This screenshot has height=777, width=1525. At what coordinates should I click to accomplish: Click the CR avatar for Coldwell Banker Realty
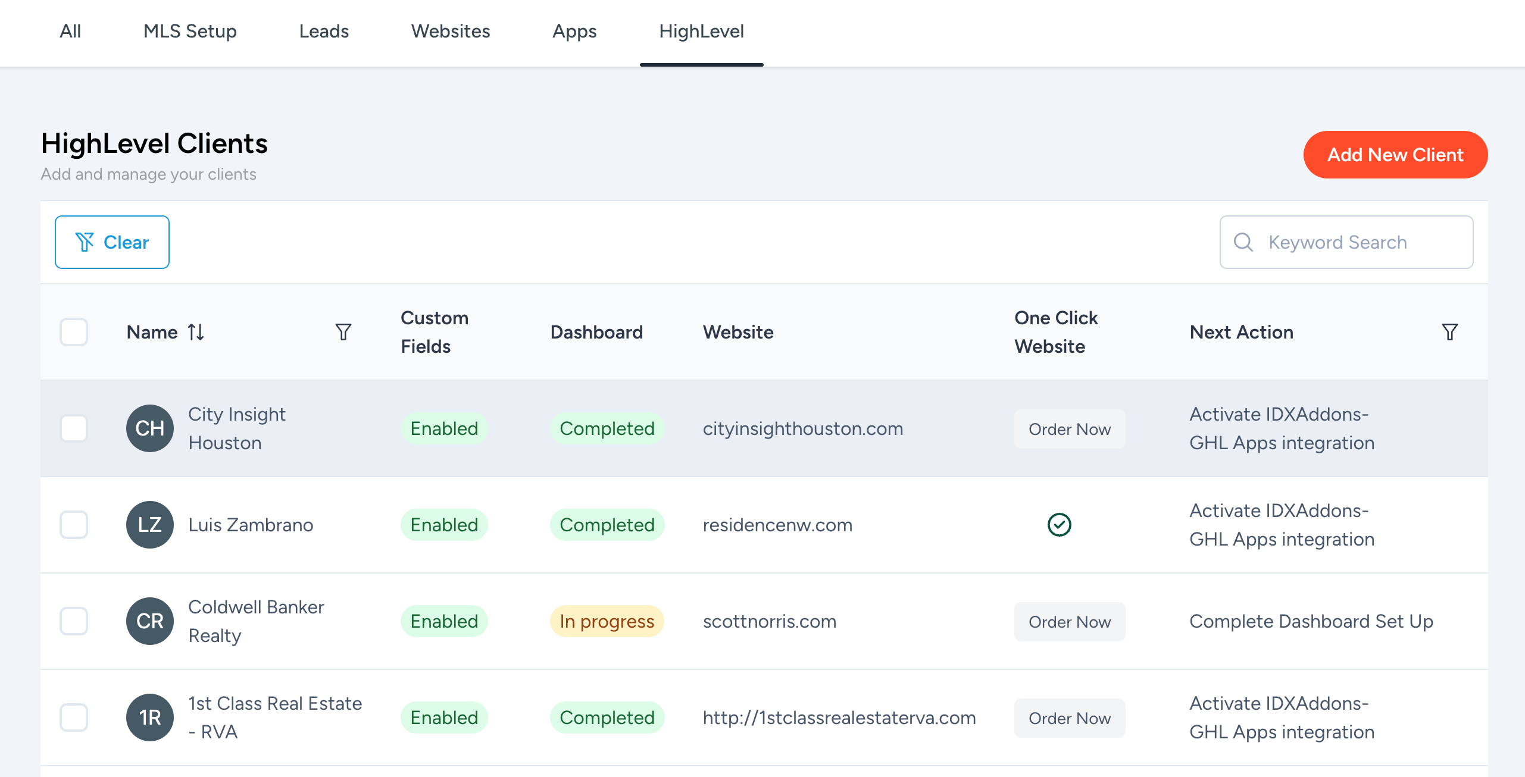149,621
